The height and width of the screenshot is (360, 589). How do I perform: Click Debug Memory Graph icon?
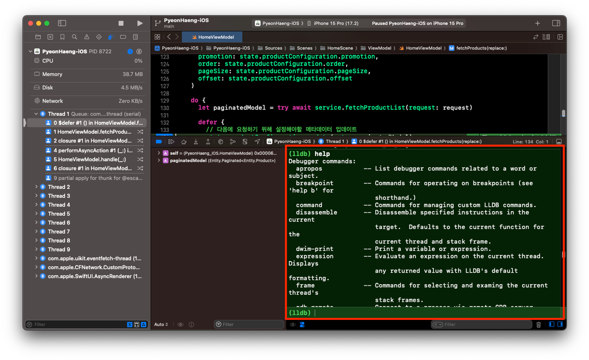pyautogui.click(x=233, y=142)
